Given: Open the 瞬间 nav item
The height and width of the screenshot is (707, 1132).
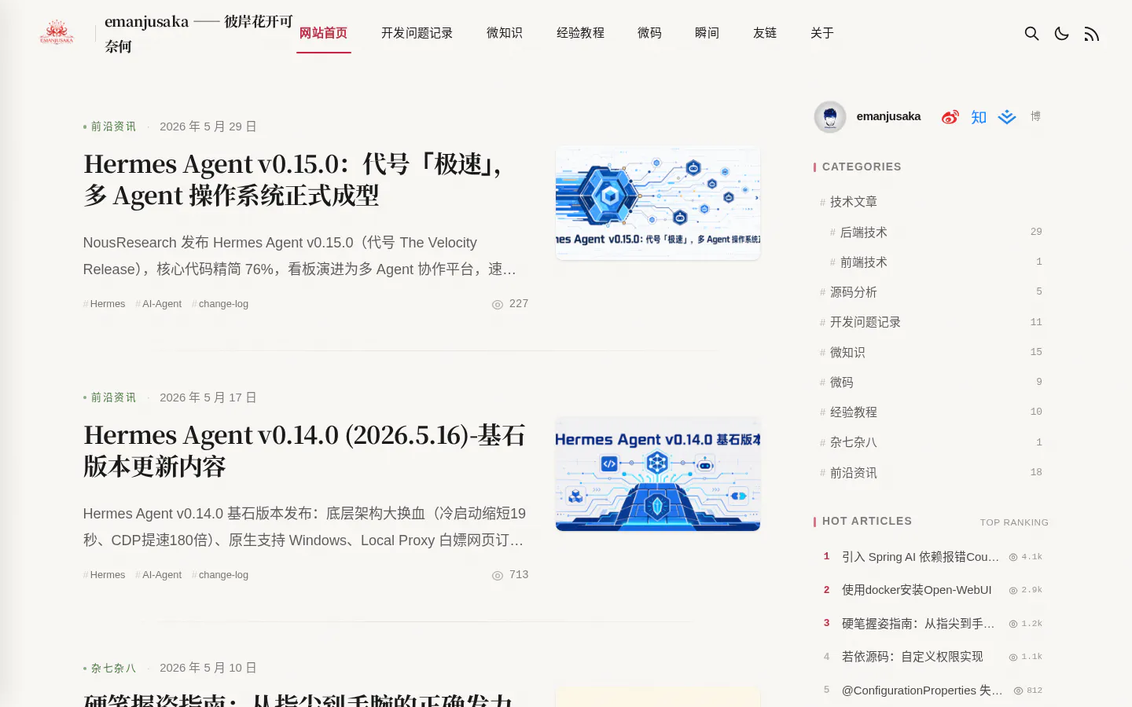Looking at the screenshot, I should click(x=707, y=33).
